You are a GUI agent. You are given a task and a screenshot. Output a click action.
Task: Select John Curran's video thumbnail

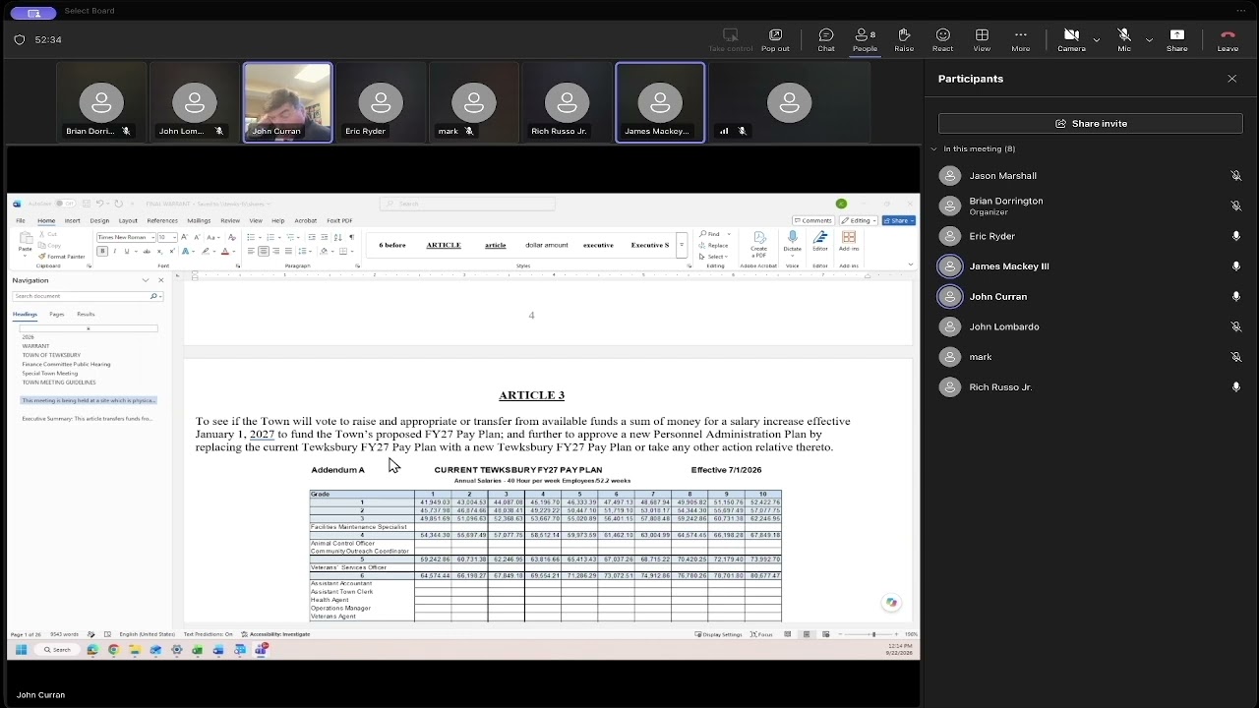287,102
